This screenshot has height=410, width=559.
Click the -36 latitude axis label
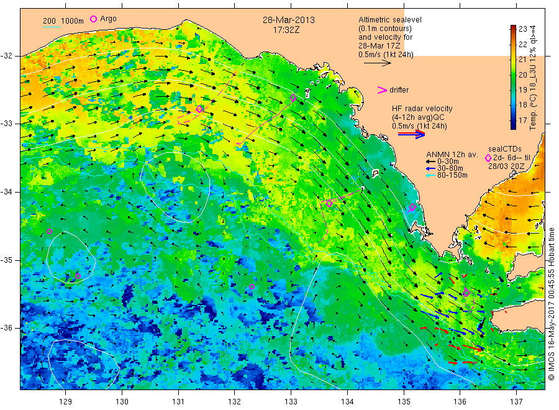click(6, 328)
